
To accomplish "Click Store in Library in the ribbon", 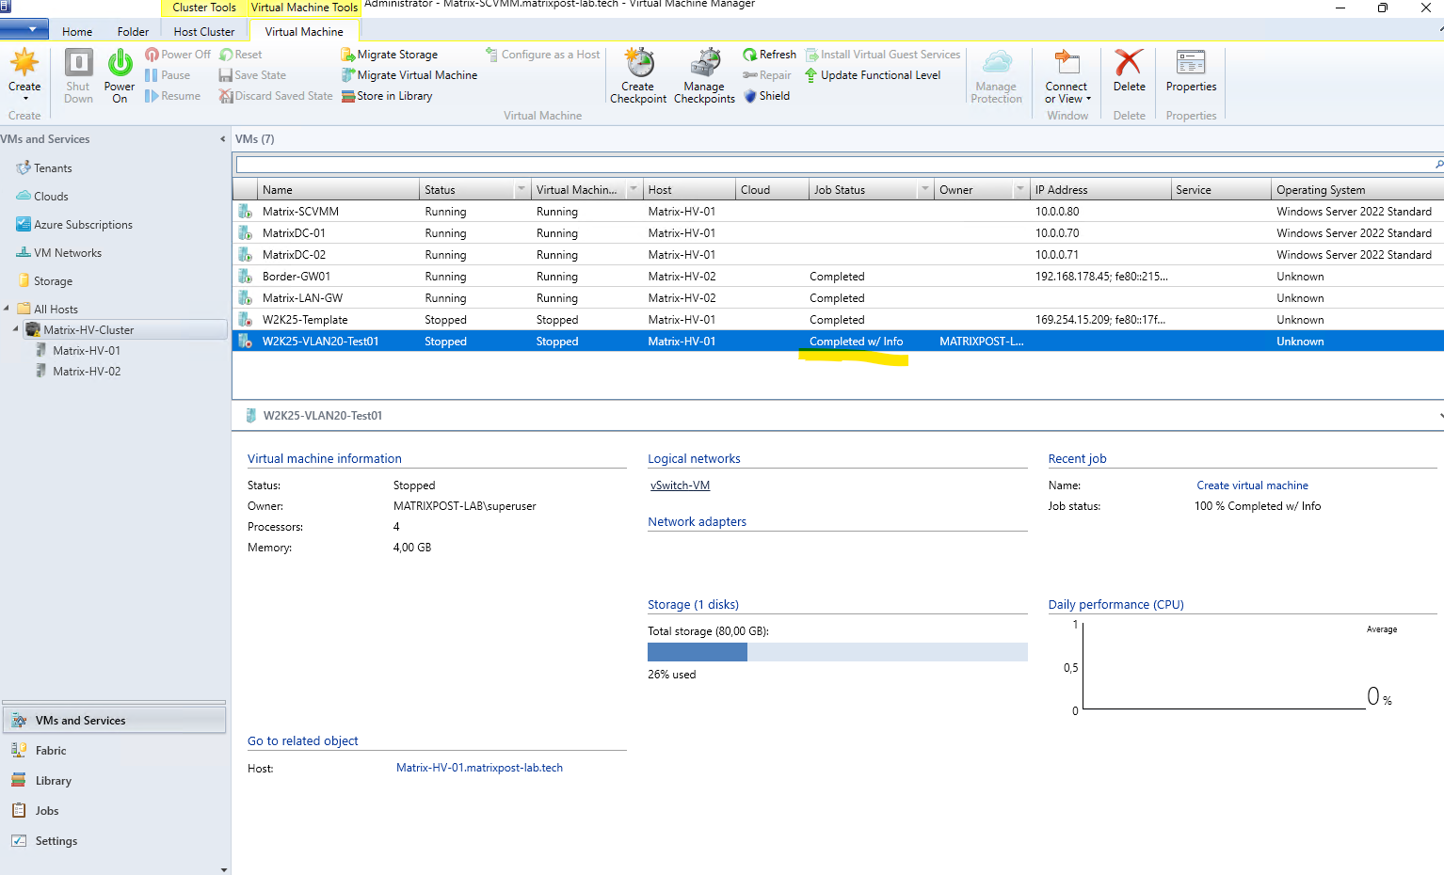I will [x=387, y=96].
